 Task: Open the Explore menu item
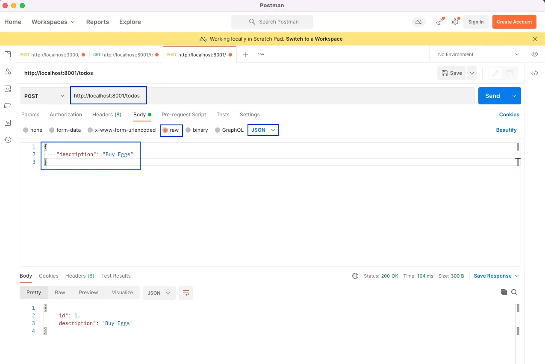pyautogui.click(x=130, y=22)
